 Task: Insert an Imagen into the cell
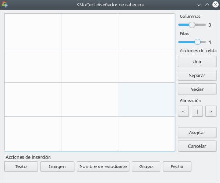point(57,166)
